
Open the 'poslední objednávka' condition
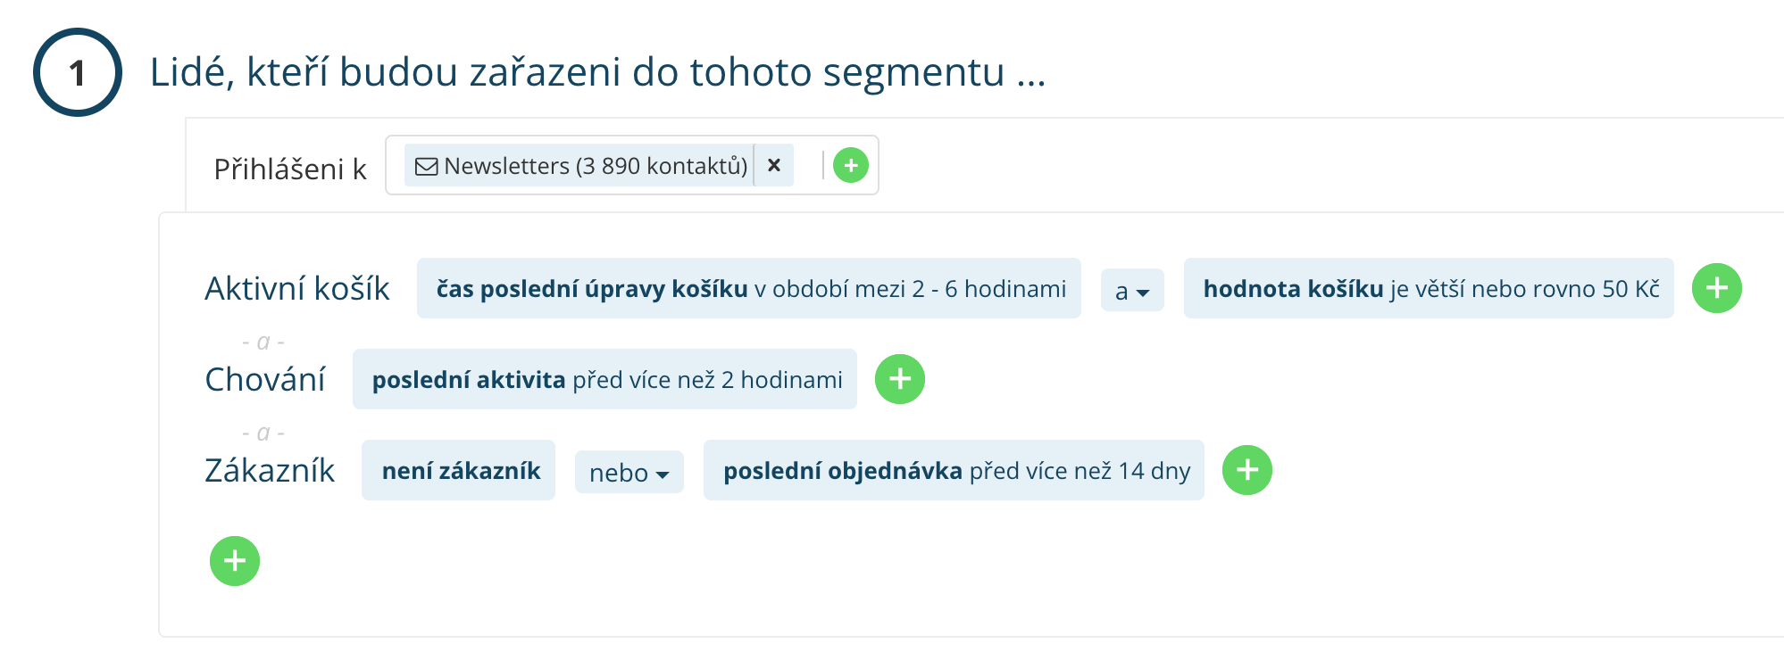coord(954,470)
